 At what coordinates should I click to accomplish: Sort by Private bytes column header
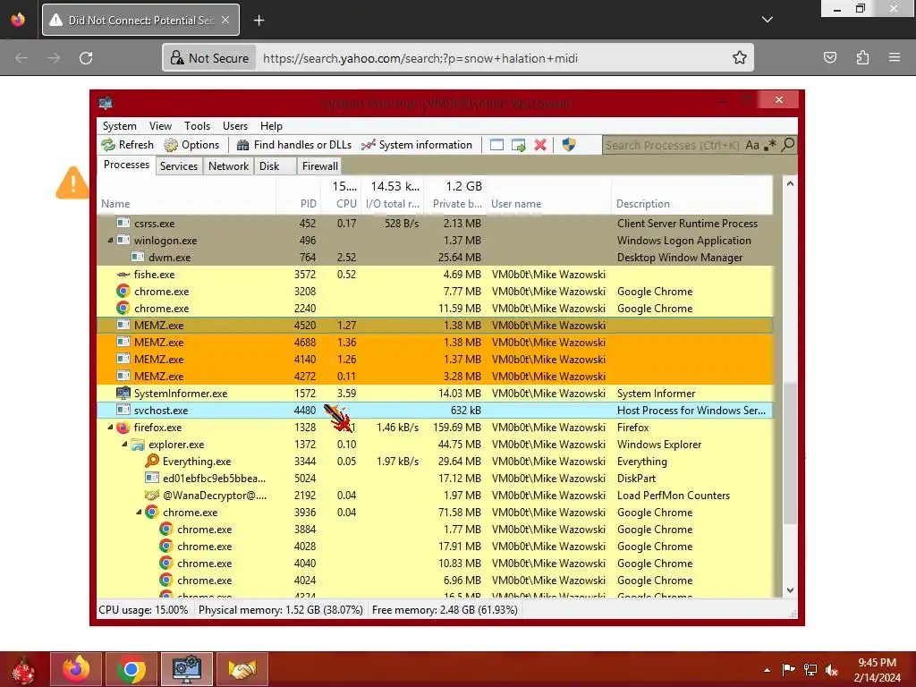455,204
